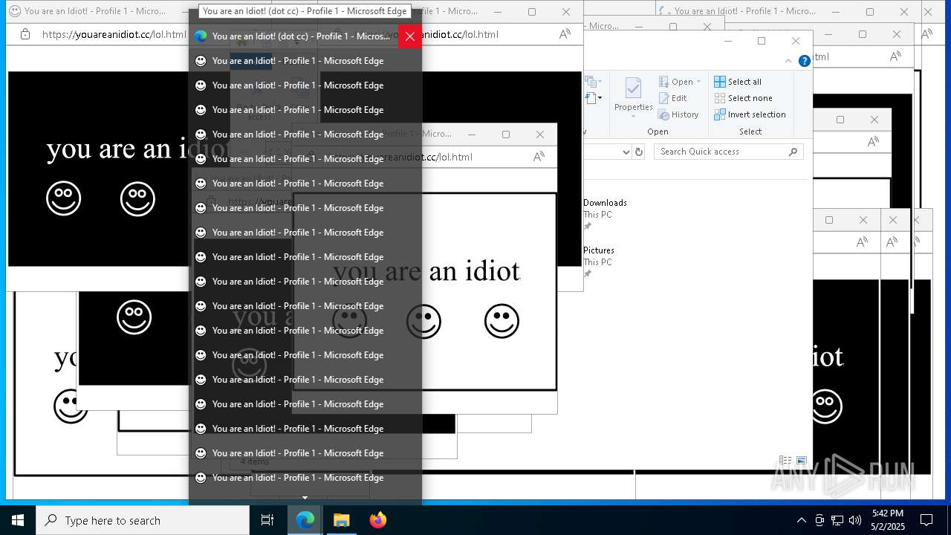Click the URL in the Edge window with lock icon
The image size is (951, 535).
pos(114,34)
